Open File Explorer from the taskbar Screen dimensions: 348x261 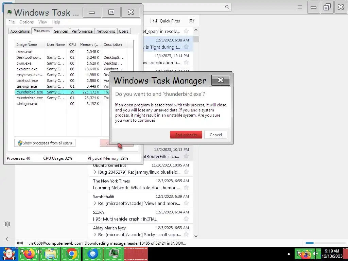tap(50, 254)
